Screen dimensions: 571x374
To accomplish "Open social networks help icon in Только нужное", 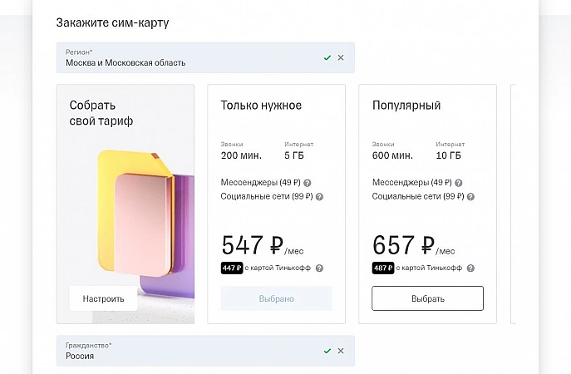I will 319,197.
